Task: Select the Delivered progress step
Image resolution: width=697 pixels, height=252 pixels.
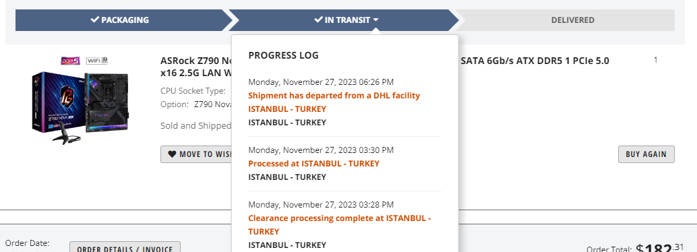Action: coord(572,20)
